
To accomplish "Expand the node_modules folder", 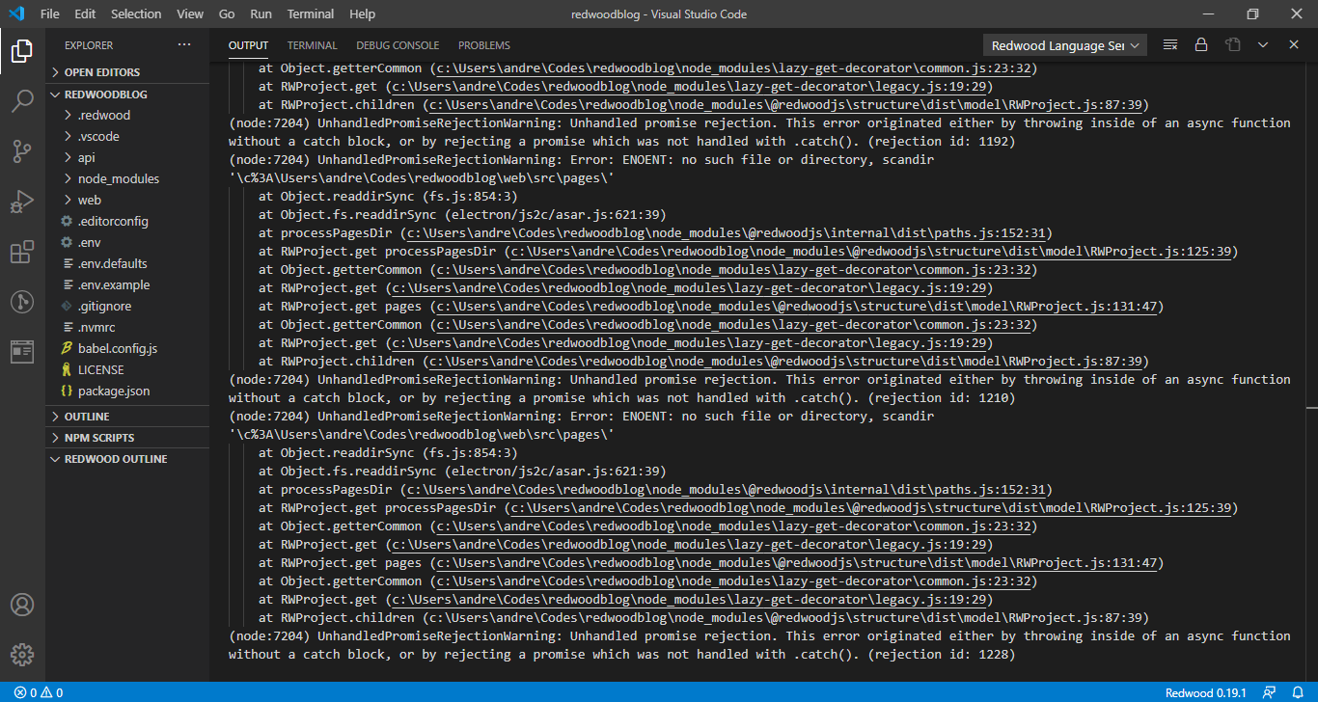I will (127, 179).
